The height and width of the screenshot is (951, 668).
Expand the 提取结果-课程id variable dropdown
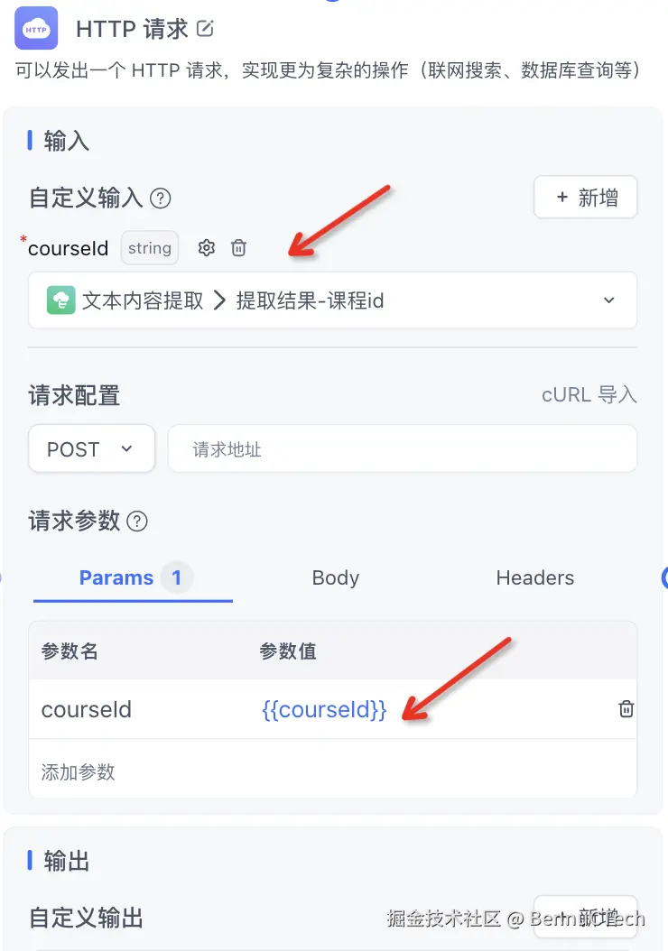click(x=332, y=300)
